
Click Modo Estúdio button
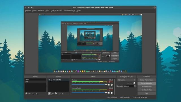pyautogui.click(x=146, y=86)
